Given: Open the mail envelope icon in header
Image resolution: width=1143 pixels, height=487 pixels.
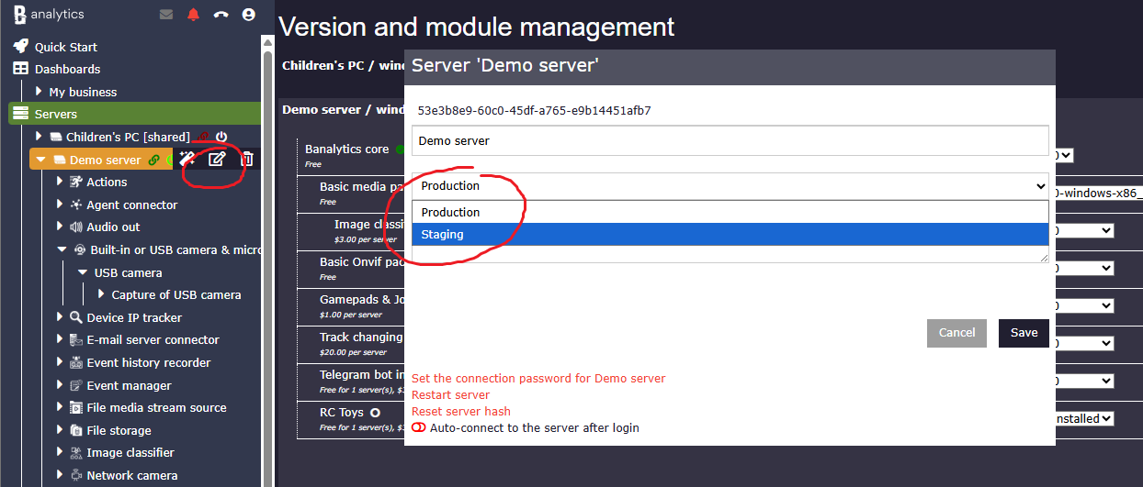Looking at the screenshot, I should pos(166,15).
